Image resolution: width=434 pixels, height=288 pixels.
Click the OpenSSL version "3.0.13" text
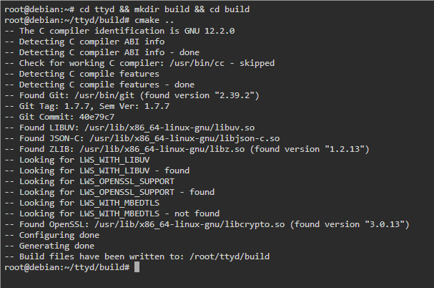click(385, 224)
